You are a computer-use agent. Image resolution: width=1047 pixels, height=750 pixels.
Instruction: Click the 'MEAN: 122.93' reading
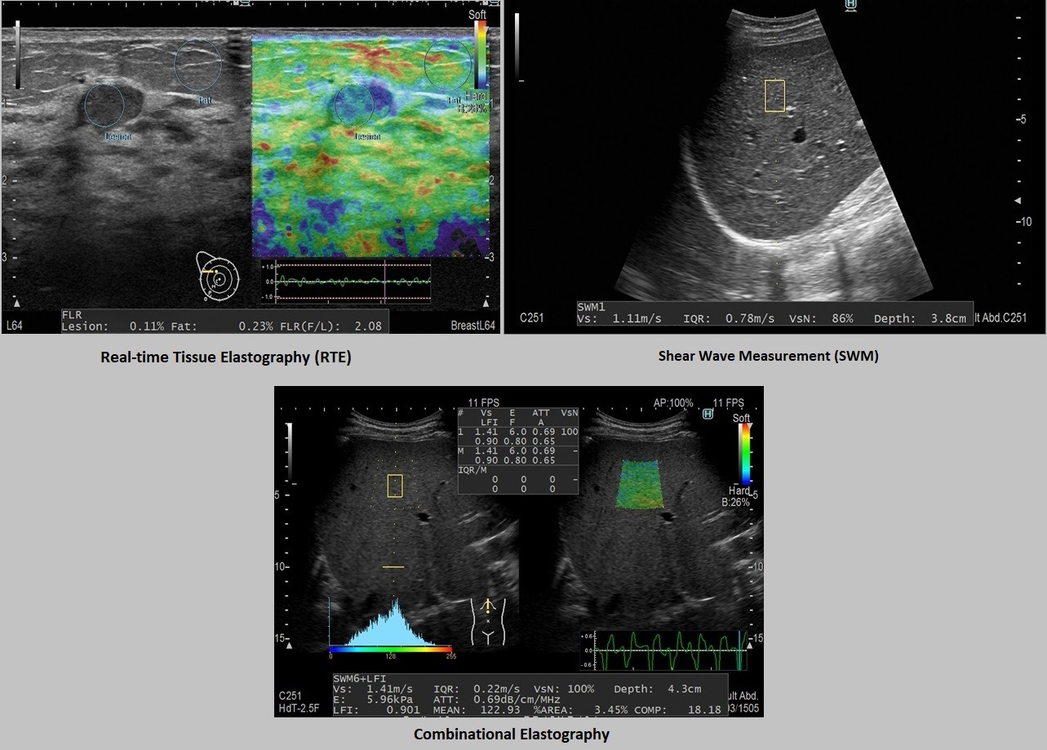(x=478, y=710)
